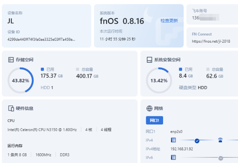
Task: Click the 网络 globe icon
Action: click(149, 108)
